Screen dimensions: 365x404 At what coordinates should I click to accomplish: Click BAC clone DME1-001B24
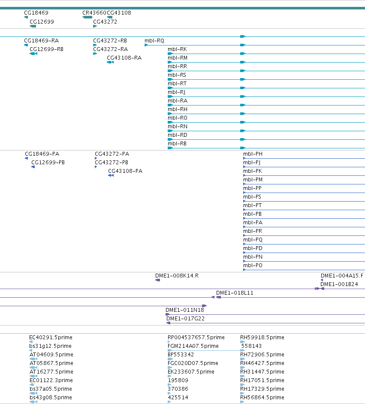pyautogui.click(x=339, y=284)
